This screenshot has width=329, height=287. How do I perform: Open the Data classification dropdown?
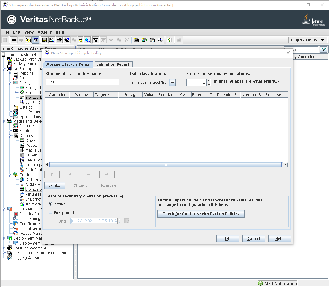[x=172, y=83]
